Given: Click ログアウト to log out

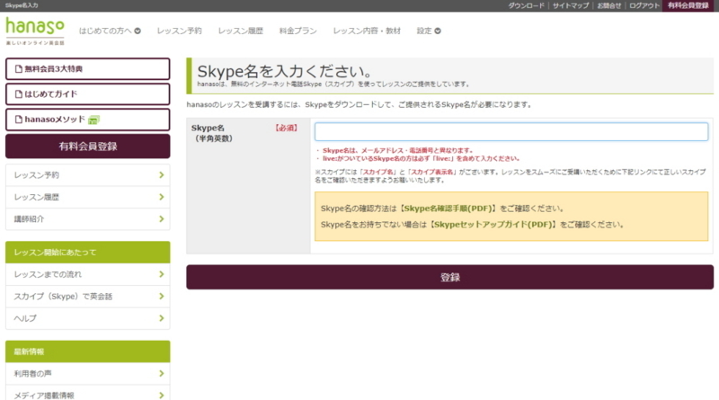Looking at the screenshot, I should click(x=644, y=5).
